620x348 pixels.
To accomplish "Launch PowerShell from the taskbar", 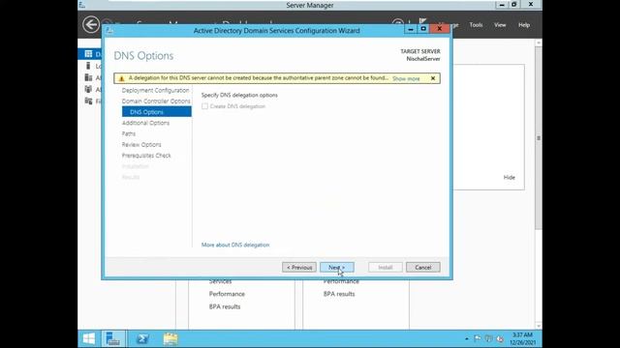I will (x=142, y=338).
